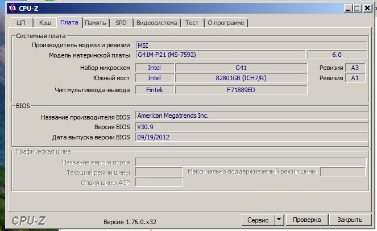
Task: Switch to the ЦП tab
Action: 21,23
